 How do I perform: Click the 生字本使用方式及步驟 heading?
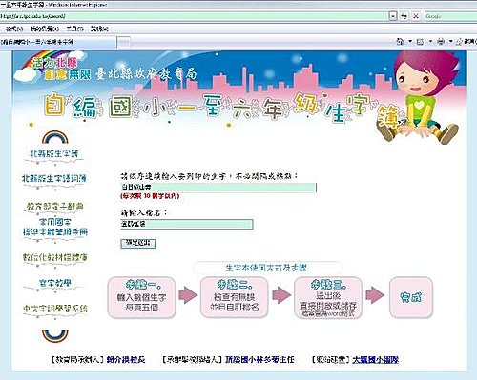[266, 268]
